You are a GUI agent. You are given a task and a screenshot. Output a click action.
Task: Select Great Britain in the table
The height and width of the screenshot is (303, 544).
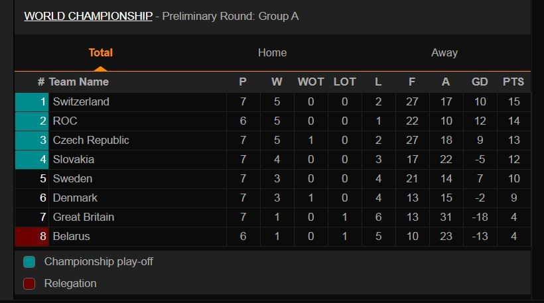pyautogui.click(x=84, y=217)
